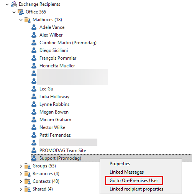This screenshot has width=192, height=194.
Task: Click the Contacts folder icon
Action: tap(28, 181)
